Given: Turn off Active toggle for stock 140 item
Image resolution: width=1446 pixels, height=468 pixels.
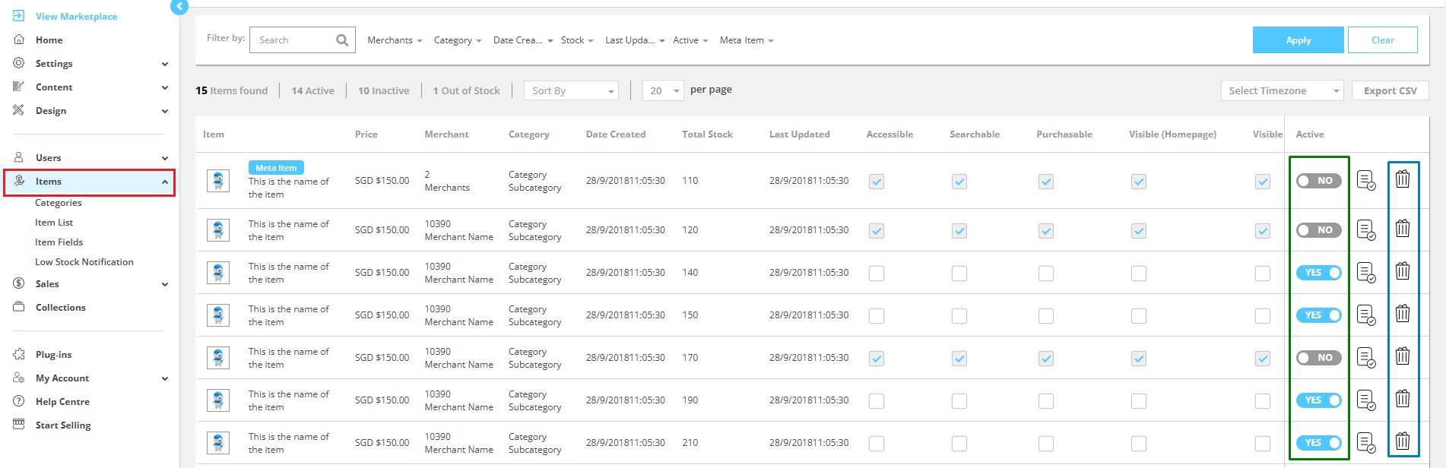Looking at the screenshot, I should (x=1318, y=273).
